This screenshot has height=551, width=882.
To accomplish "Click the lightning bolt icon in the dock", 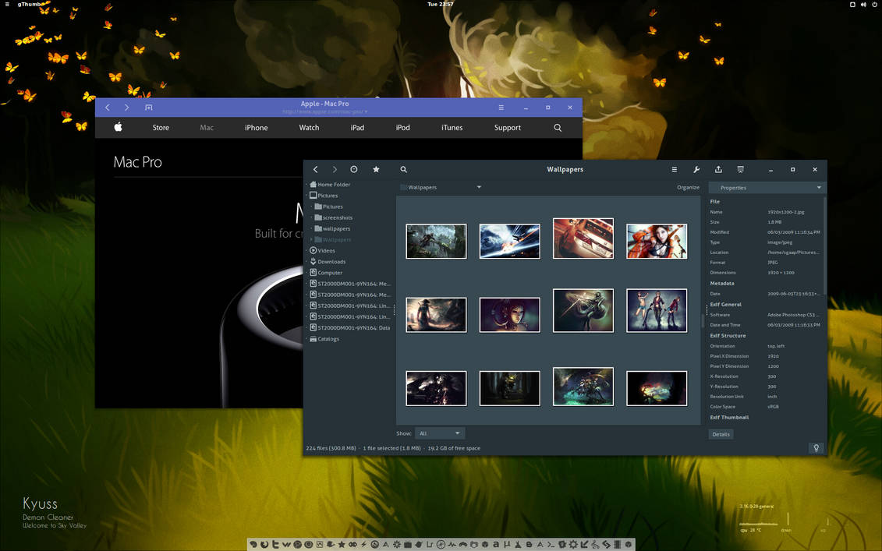I will coord(364,544).
